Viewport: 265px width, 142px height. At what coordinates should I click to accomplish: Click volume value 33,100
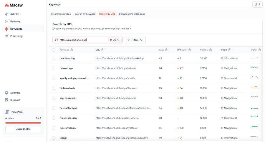(x=204, y=58)
